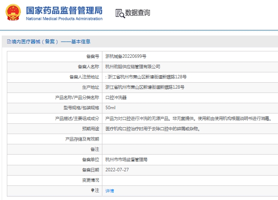Select the company name 杭州劲脑供应链管理有限公司
This screenshot has height=200, width=278.
pyautogui.click(x=133, y=67)
